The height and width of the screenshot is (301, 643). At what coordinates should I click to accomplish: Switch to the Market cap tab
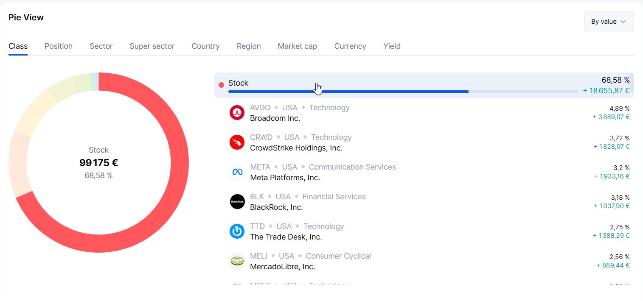point(298,46)
